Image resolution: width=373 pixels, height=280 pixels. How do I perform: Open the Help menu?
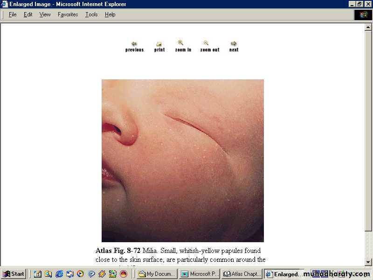(x=110, y=14)
